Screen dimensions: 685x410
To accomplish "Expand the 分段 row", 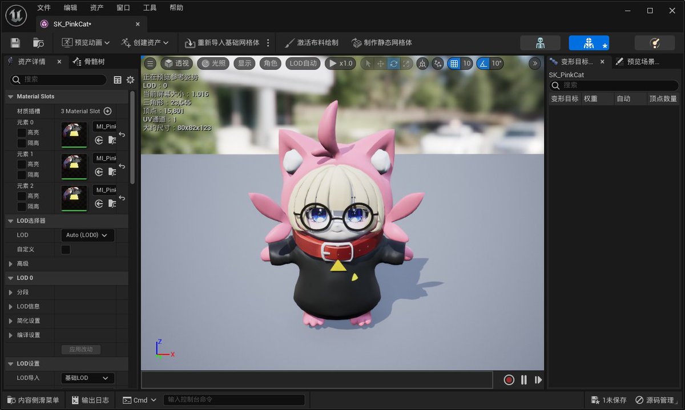I will point(11,292).
